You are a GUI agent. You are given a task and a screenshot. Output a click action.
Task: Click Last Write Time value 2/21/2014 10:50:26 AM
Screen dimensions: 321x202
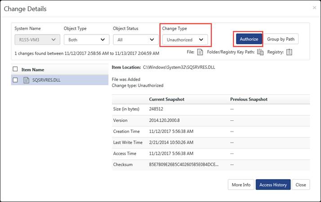(x=171, y=142)
